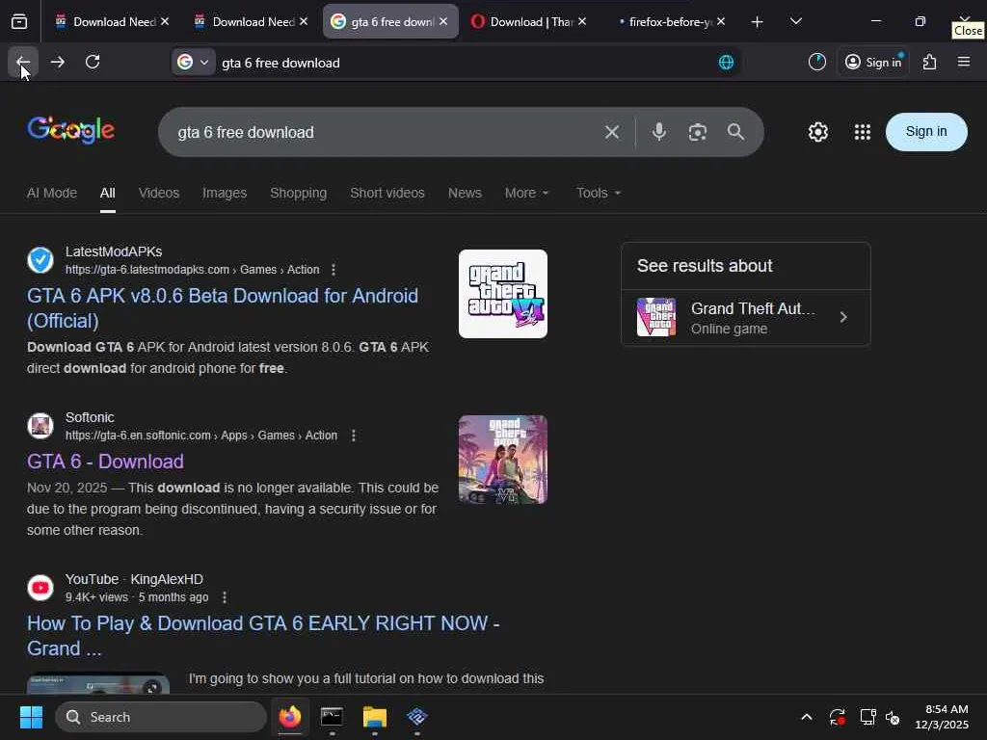
Task: Reload the current page
Action: point(93,62)
